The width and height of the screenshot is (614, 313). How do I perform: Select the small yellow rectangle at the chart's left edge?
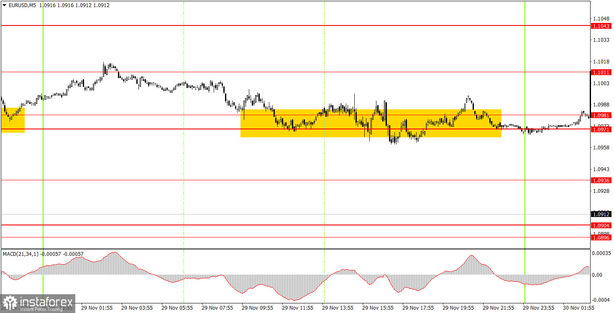tap(13, 120)
